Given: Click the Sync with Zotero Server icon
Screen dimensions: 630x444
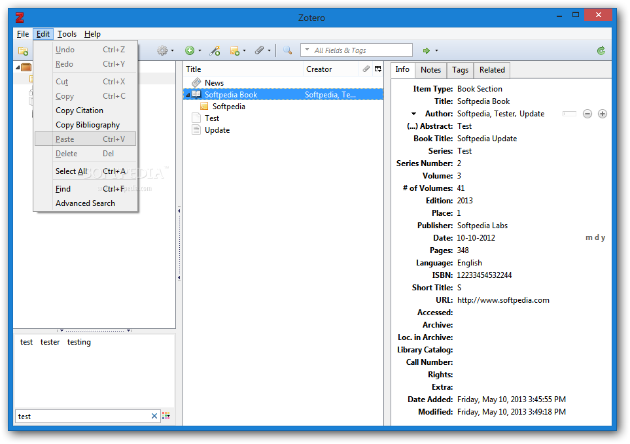Looking at the screenshot, I should tap(601, 50).
